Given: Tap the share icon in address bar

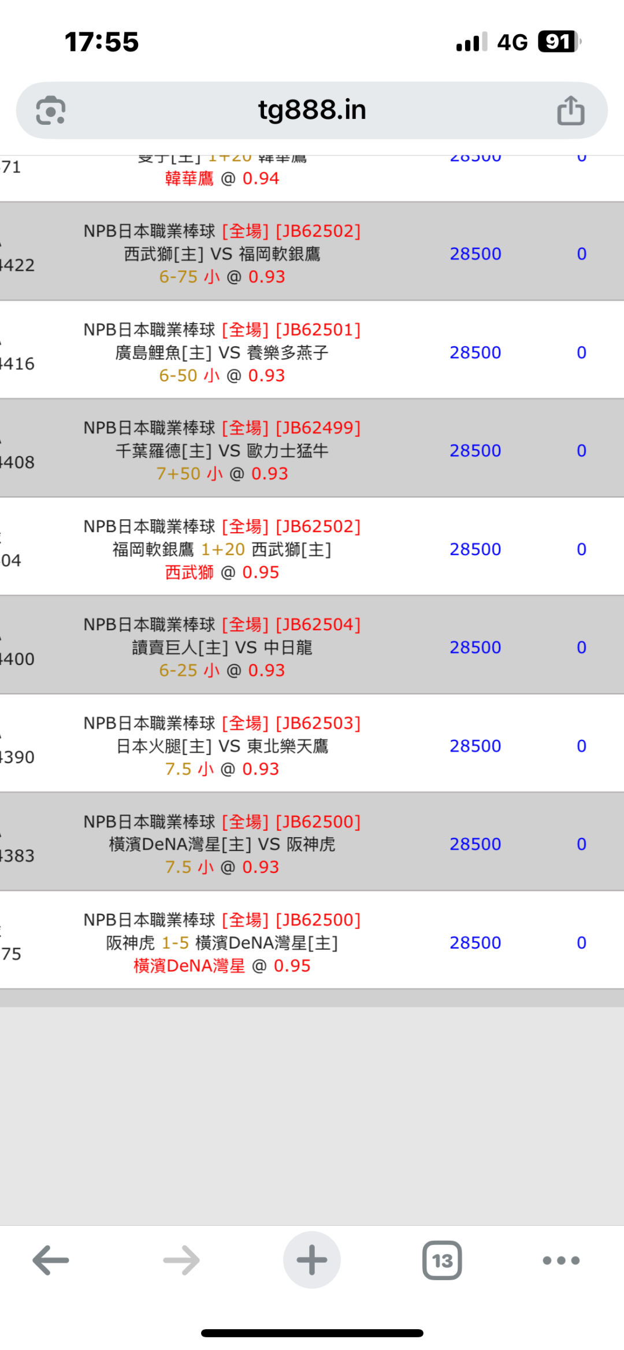Looking at the screenshot, I should click(x=571, y=110).
